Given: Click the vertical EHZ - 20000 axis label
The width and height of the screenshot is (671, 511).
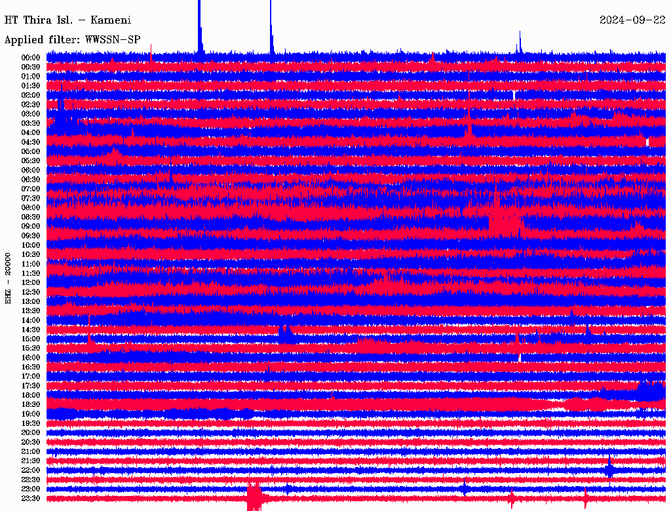Looking at the screenshot, I should [x=8, y=278].
